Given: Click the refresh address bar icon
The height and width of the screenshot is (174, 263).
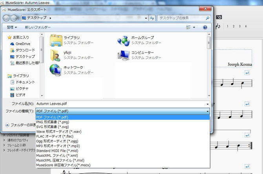Looking at the screenshot, I should click(x=152, y=18).
